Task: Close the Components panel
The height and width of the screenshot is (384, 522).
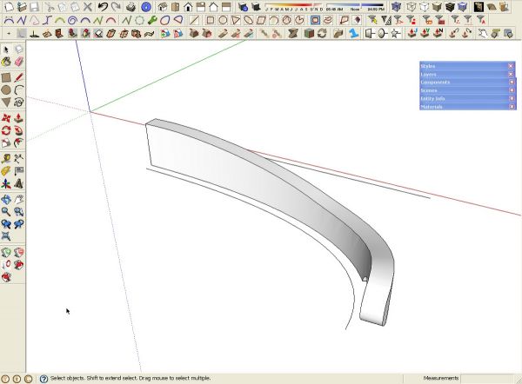Action: pyautogui.click(x=512, y=82)
